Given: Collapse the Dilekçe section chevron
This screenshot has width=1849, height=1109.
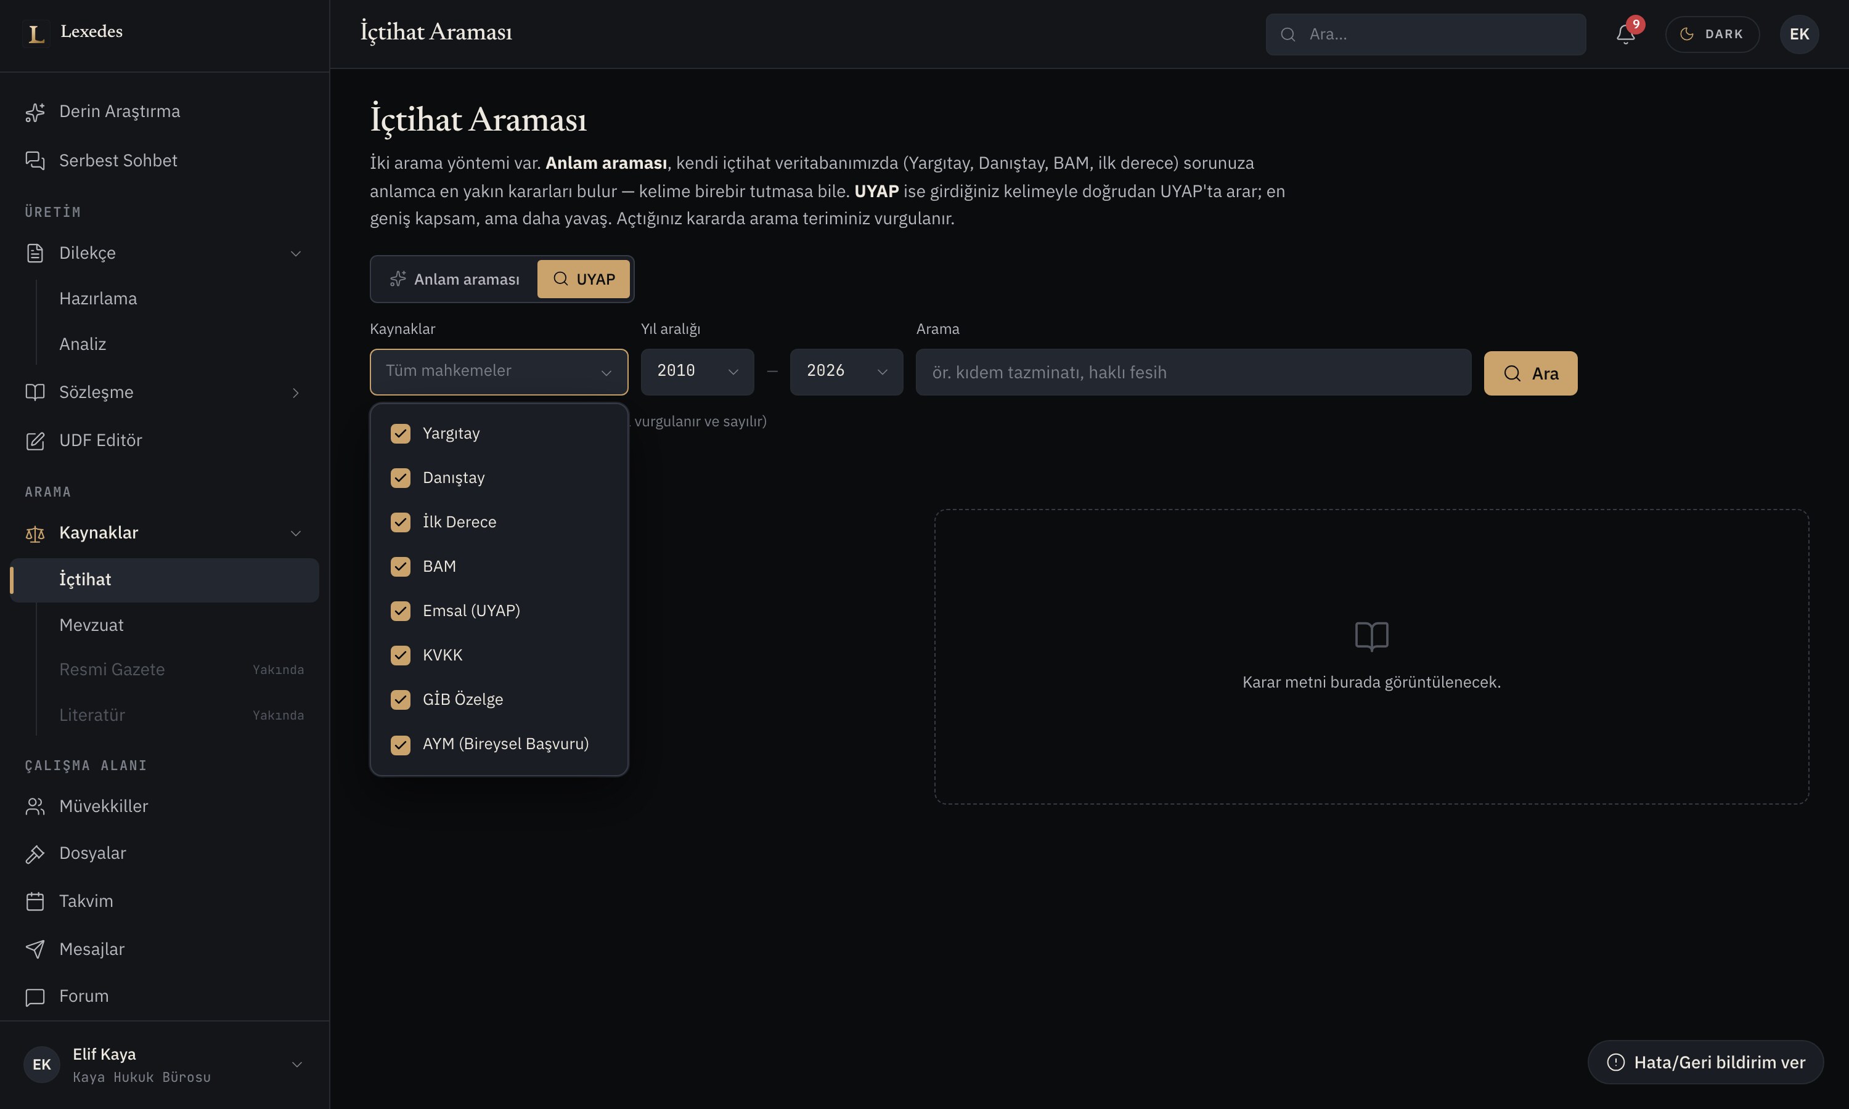Looking at the screenshot, I should point(296,253).
